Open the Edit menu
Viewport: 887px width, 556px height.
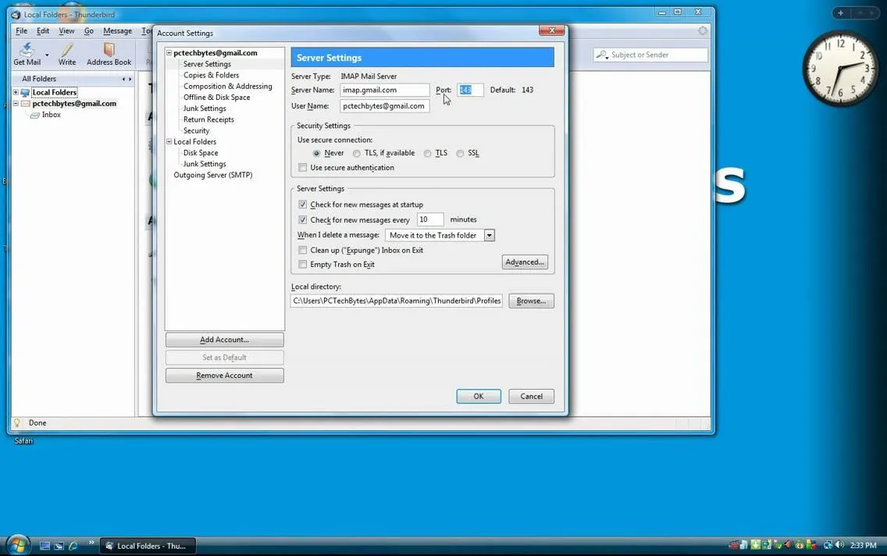(x=43, y=31)
